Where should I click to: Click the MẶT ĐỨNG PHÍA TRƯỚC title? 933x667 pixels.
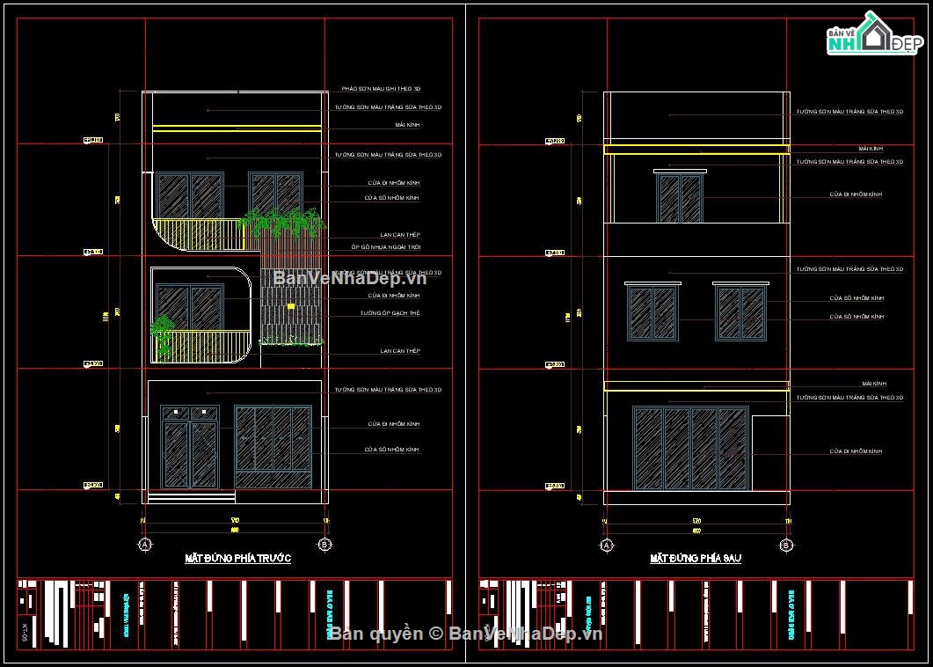point(237,559)
